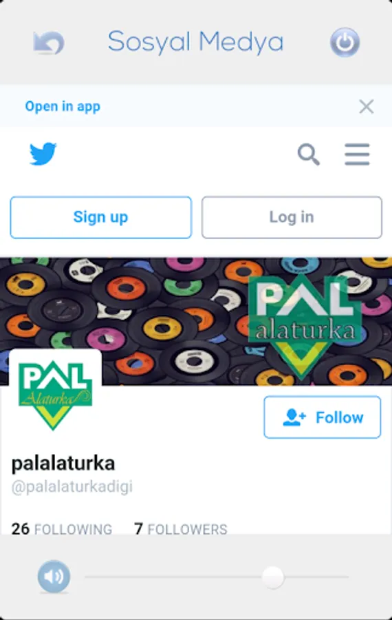
Task: Click the PAL alaturka logo in banner
Action: click(x=304, y=325)
